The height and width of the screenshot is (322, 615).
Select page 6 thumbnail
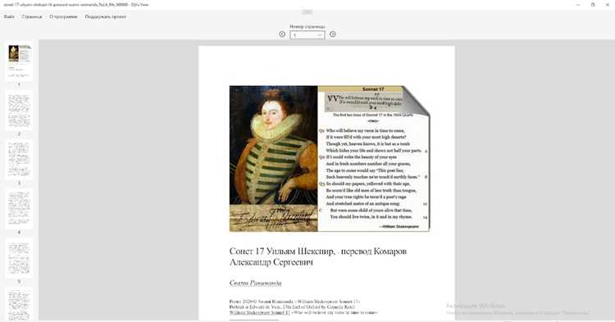pyautogui.click(x=19, y=305)
